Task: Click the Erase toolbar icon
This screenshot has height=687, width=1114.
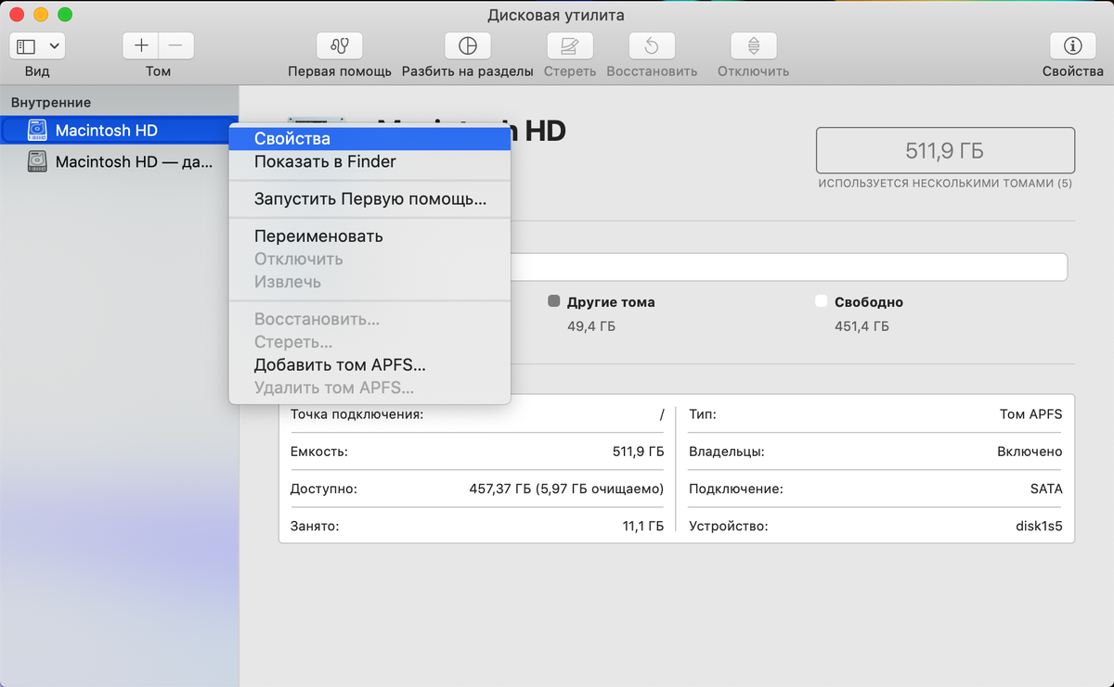Action: pyautogui.click(x=569, y=45)
